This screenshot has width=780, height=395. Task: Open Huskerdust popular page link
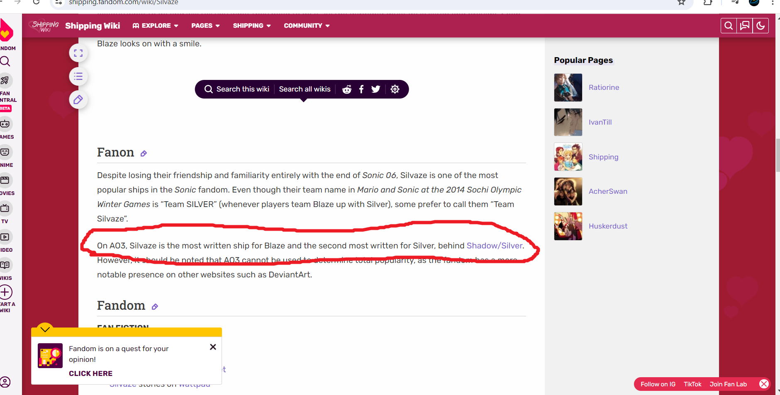608,226
